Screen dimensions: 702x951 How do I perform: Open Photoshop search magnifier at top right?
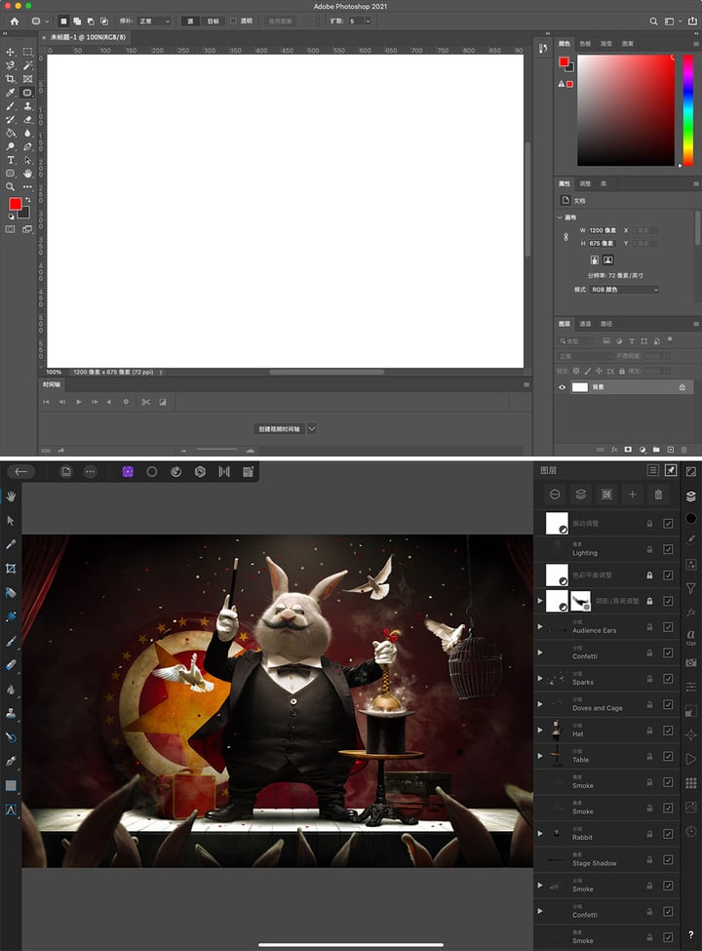pos(653,21)
